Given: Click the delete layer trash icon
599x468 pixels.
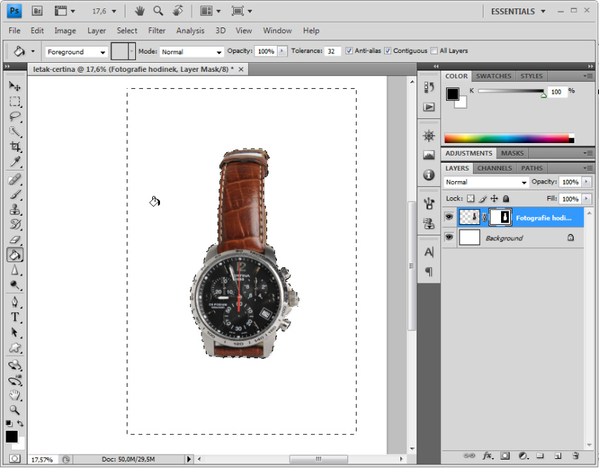Looking at the screenshot, I should tap(576, 456).
